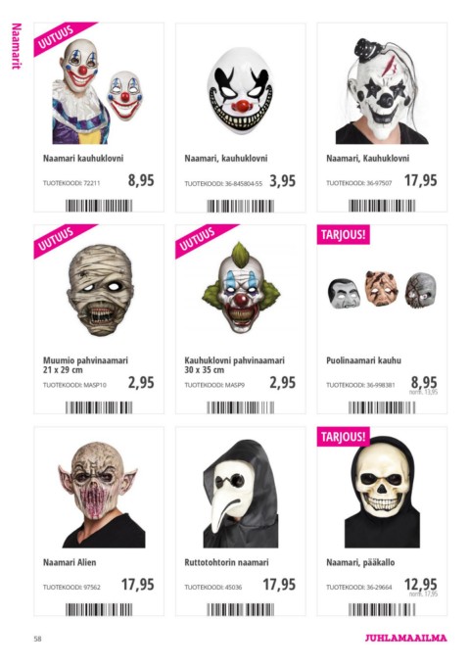Click the green-haired Kauhuklovni pahvinaamari image
Image resolution: width=470 pixels, height=665 pixels.
point(241,288)
